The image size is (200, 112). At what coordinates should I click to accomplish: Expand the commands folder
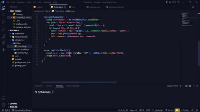pyautogui.click(x=20, y=34)
